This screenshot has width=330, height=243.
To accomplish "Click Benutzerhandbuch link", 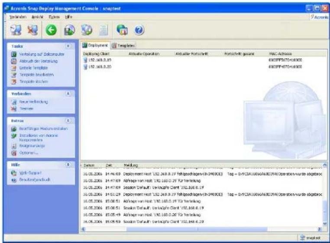I will pyautogui.click(x=35, y=180).
